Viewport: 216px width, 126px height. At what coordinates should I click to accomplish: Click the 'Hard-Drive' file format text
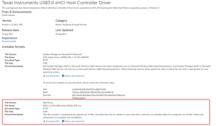coord(48,103)
